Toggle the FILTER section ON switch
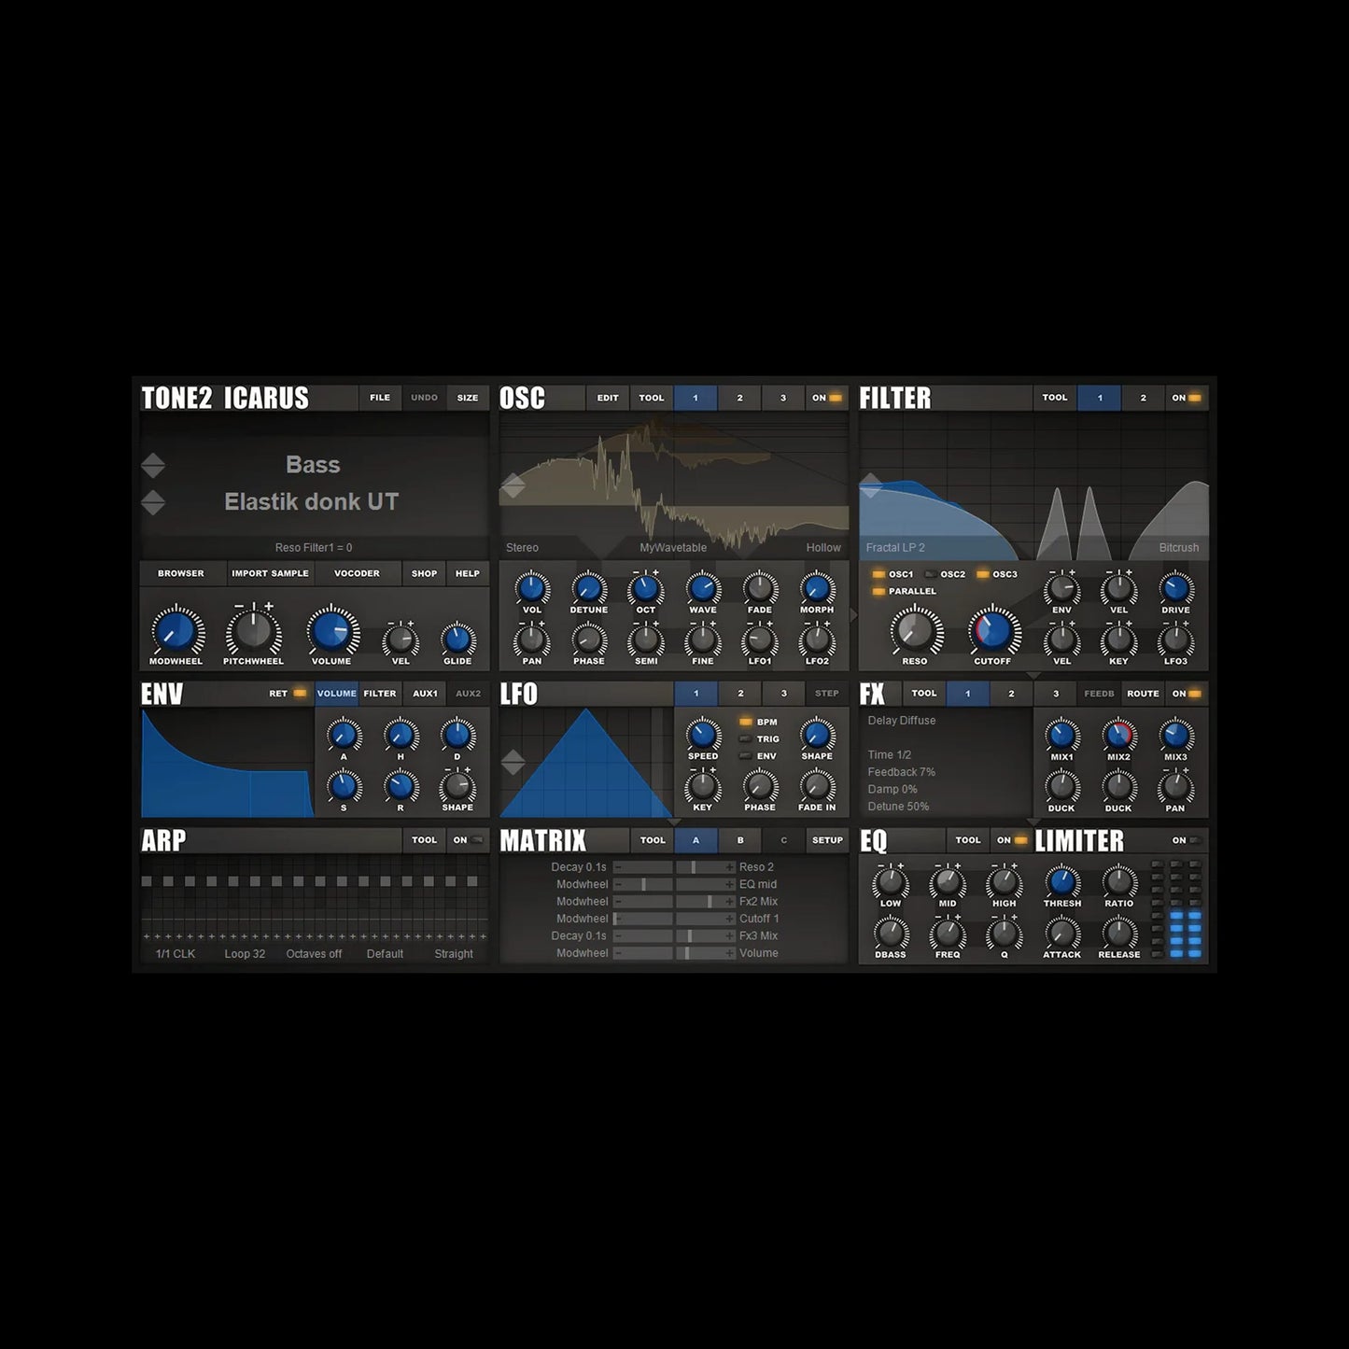The image size is (1349, 1349). [1187, 398]
